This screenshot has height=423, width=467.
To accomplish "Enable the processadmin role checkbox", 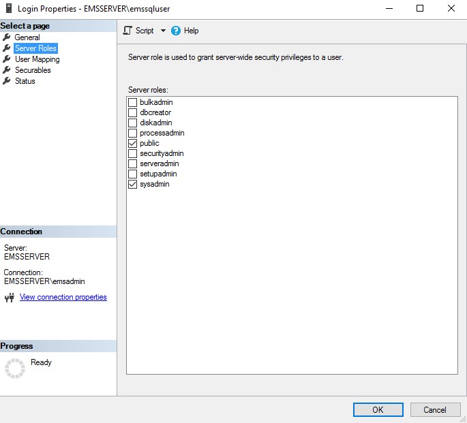I will click(x=132, y=133).
